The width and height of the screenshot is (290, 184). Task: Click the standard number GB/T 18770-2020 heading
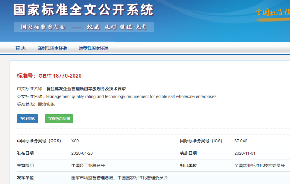click(x=49, y=76)
